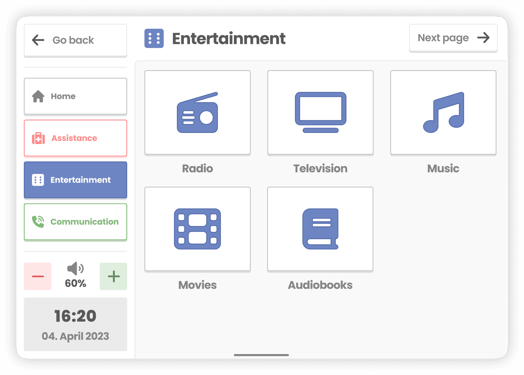Select the Assistance category
This screenshot has width=524, height=375.
coord(75,138)
